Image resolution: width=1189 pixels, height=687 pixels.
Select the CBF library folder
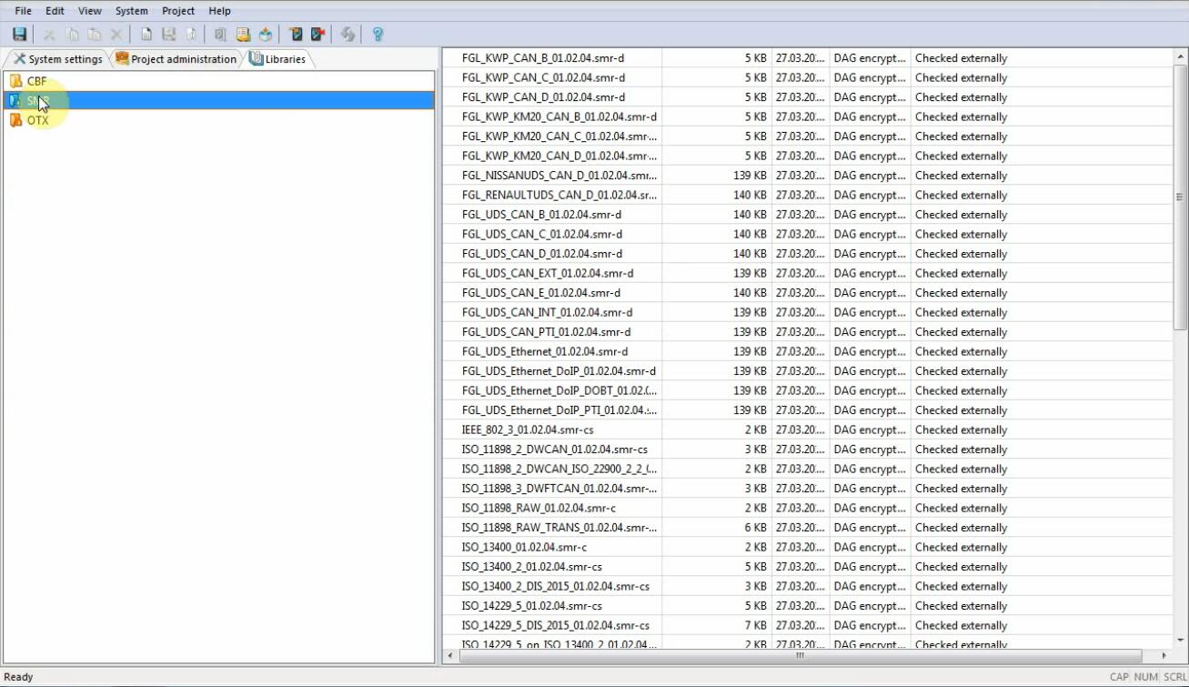pos(36,81)
